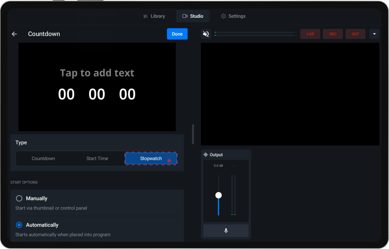Click LIVE to go live
Viewport: 389px width, 249px height.
[x=310, y=34]
